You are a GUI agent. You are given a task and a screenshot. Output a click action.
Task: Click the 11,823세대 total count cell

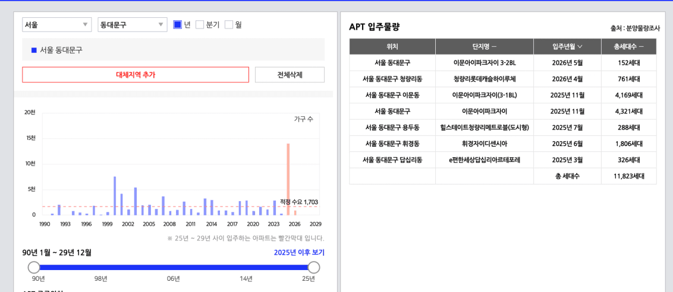click(629, 176)
